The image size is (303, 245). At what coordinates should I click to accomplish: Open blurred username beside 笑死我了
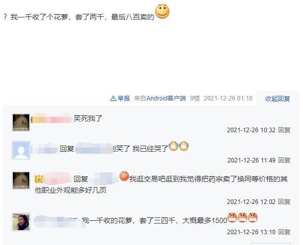tap(52, 118)
